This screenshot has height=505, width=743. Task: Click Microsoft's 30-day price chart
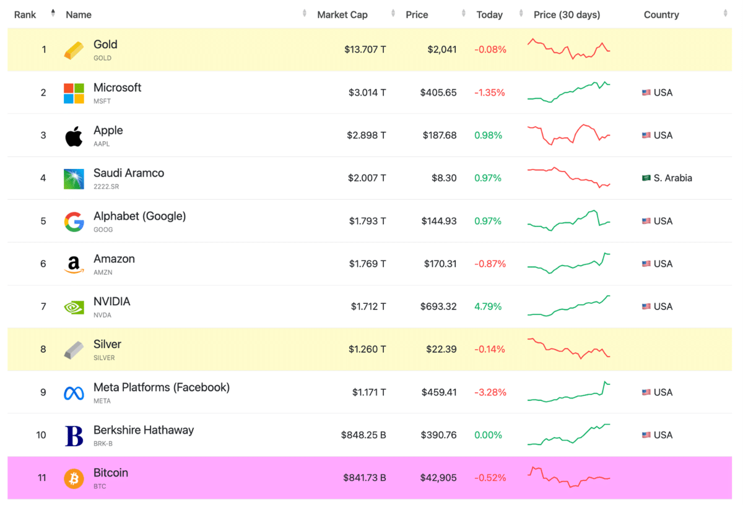click(569, 92)
